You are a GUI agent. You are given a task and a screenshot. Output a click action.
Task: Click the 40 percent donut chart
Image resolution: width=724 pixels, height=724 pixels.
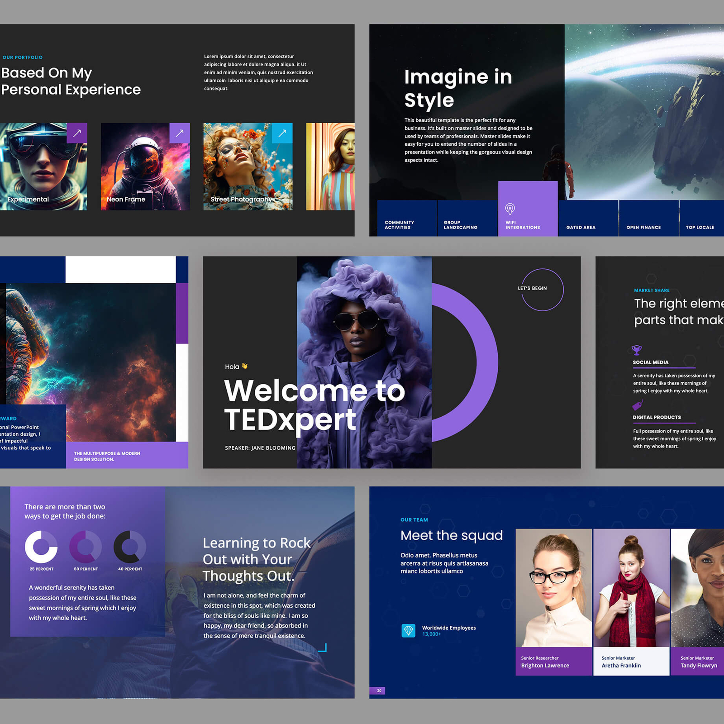pos(130,547)
